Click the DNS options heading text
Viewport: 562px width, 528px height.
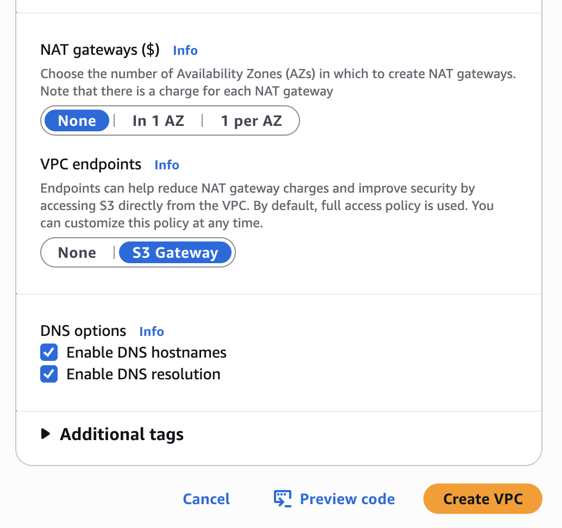(x=83, y=331)
